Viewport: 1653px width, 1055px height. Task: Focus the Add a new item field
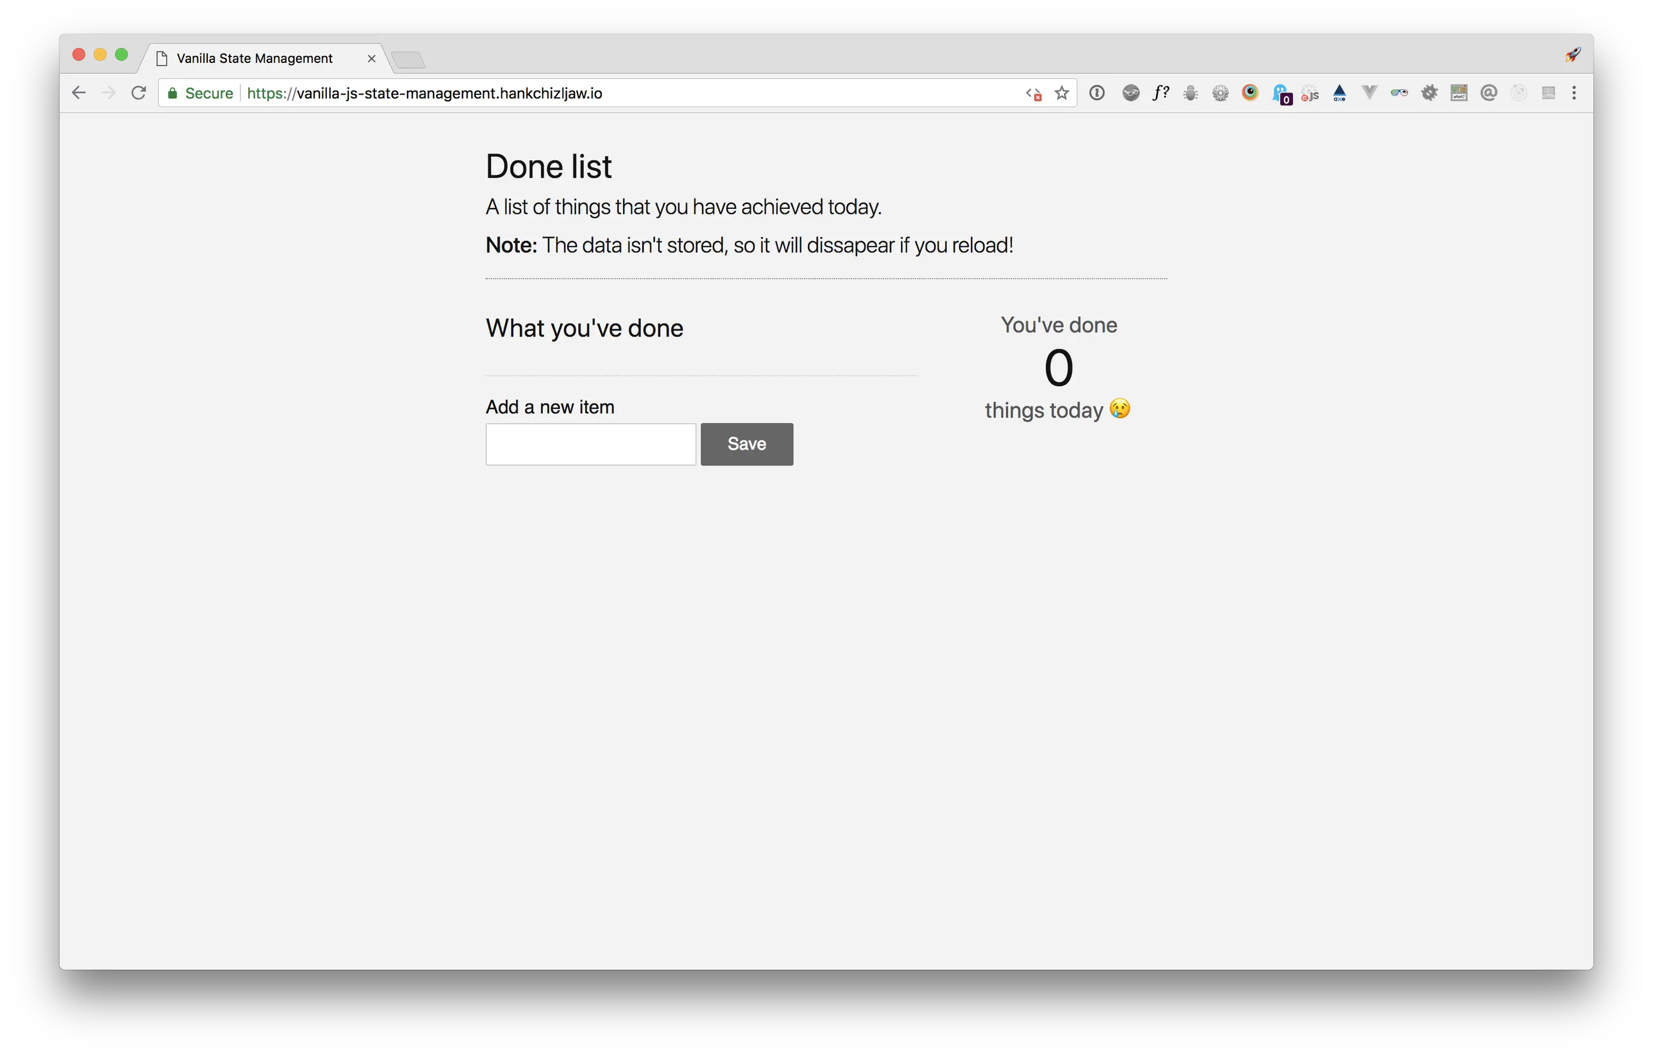(x=591, y=444)
